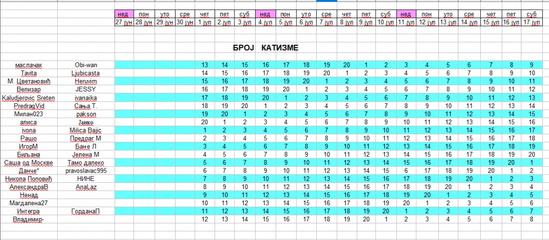Click the чет cell above 1.јул
The height and width of the screenshot is (240, 549).
[205, 14]
